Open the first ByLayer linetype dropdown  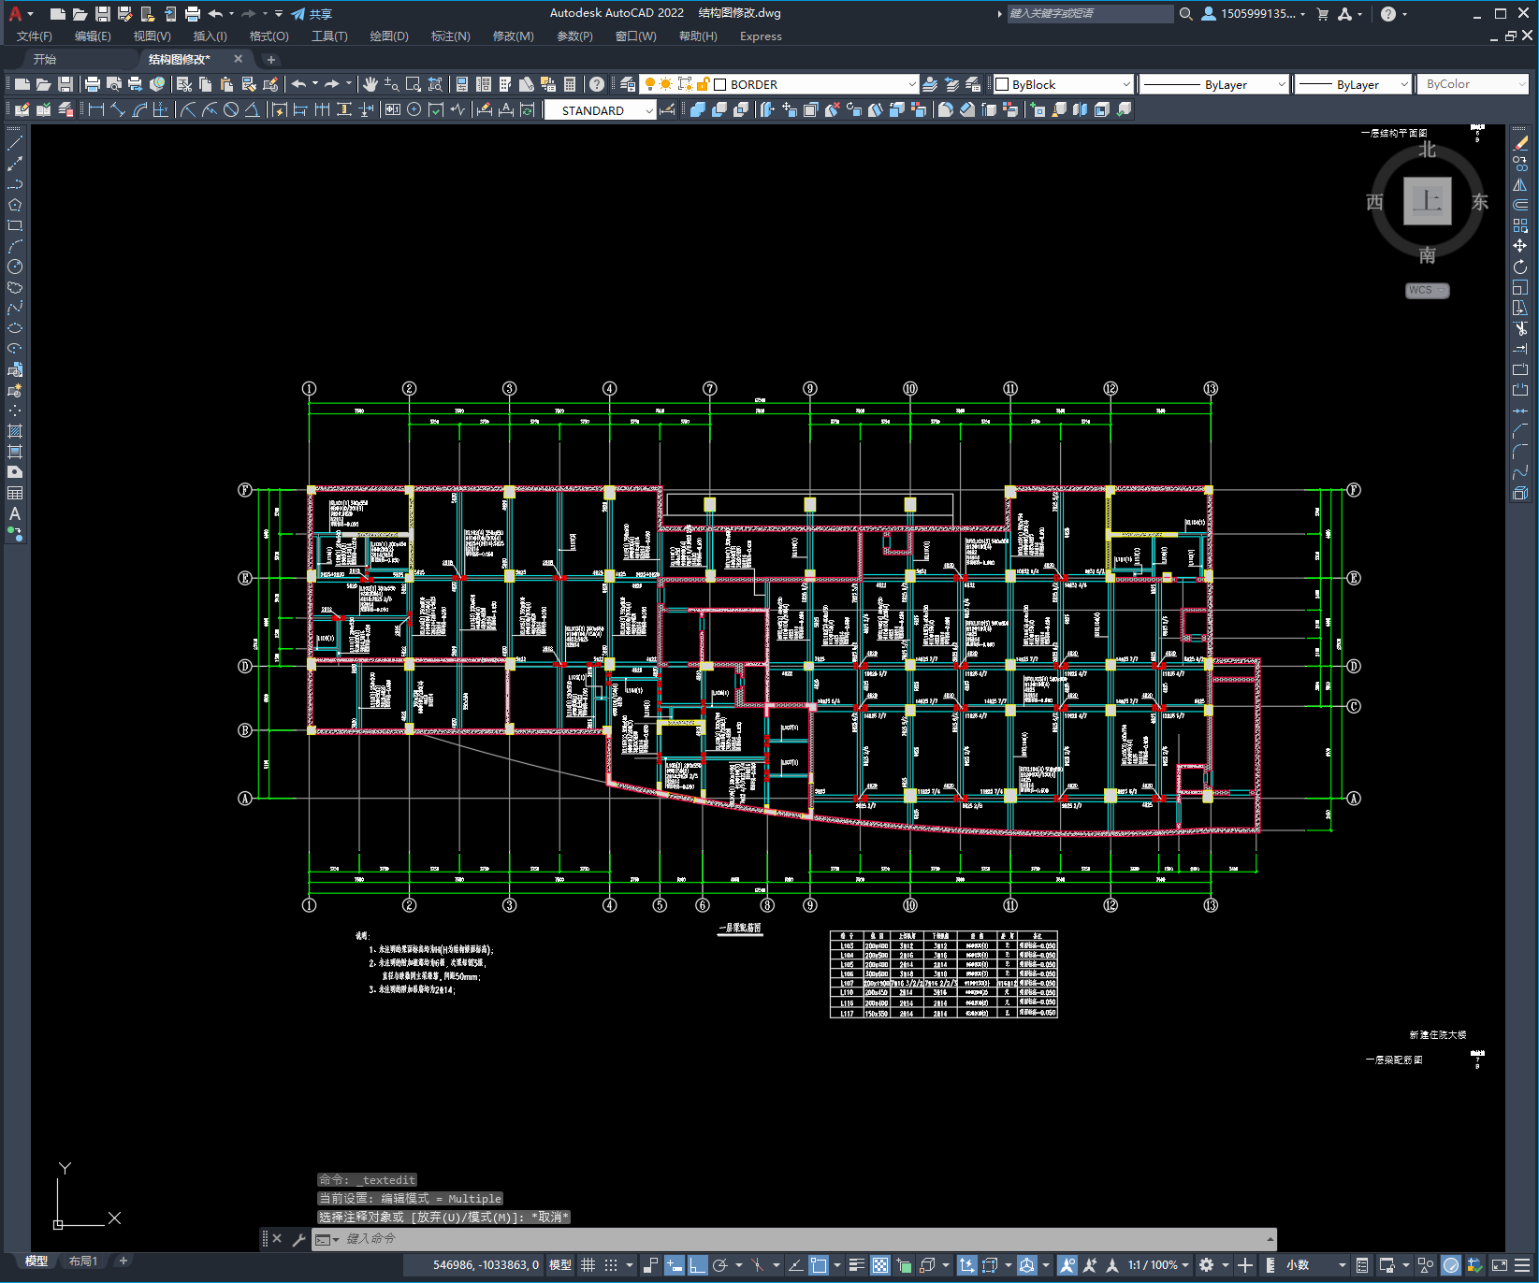(x=1282, y=84)
